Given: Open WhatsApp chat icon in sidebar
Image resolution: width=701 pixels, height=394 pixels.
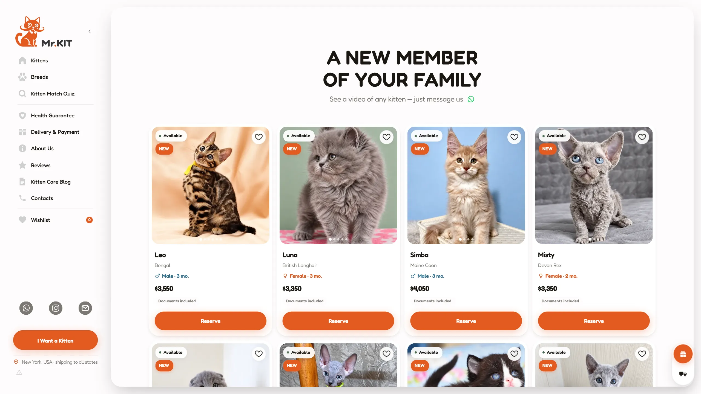Looking at the screenshot, I should pyautogui.click(x=26, y=308).
